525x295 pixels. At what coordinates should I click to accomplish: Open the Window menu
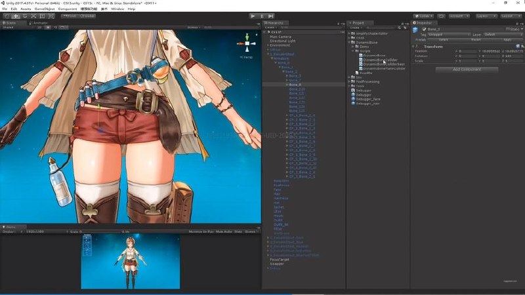117,9
